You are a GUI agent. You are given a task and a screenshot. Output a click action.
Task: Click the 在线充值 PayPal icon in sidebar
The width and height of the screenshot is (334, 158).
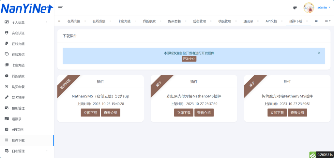click(7, 43)
